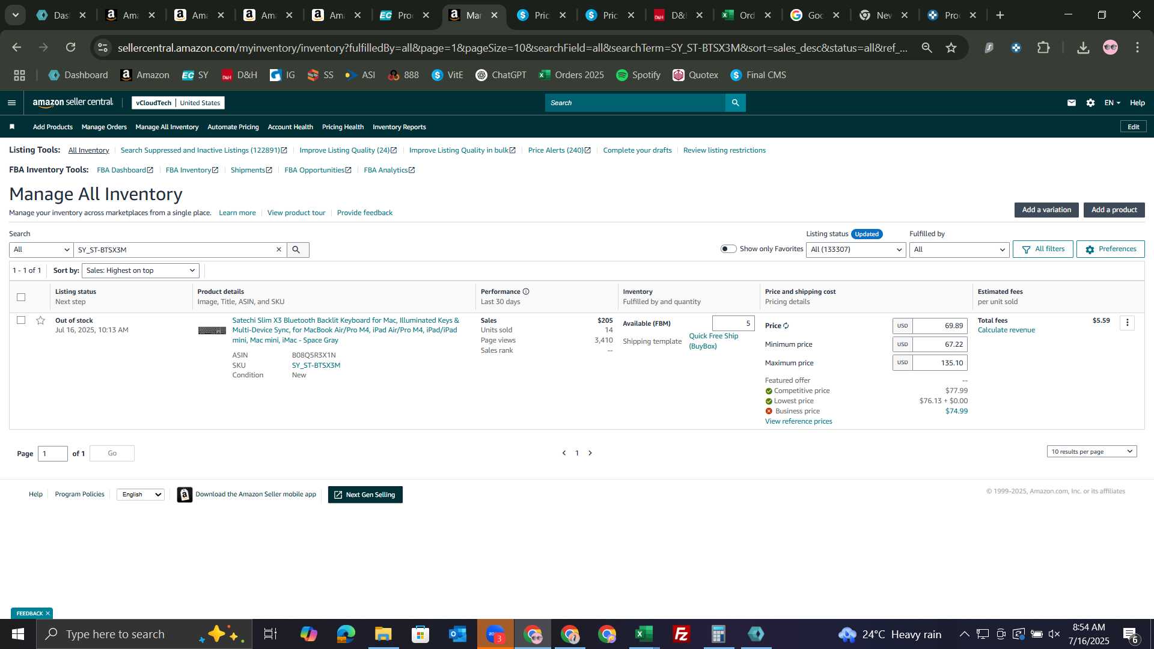Open the Chrome tab search dropdown arrow
The width and height of the screenshot is (1154, 649).
click(16, 15)
